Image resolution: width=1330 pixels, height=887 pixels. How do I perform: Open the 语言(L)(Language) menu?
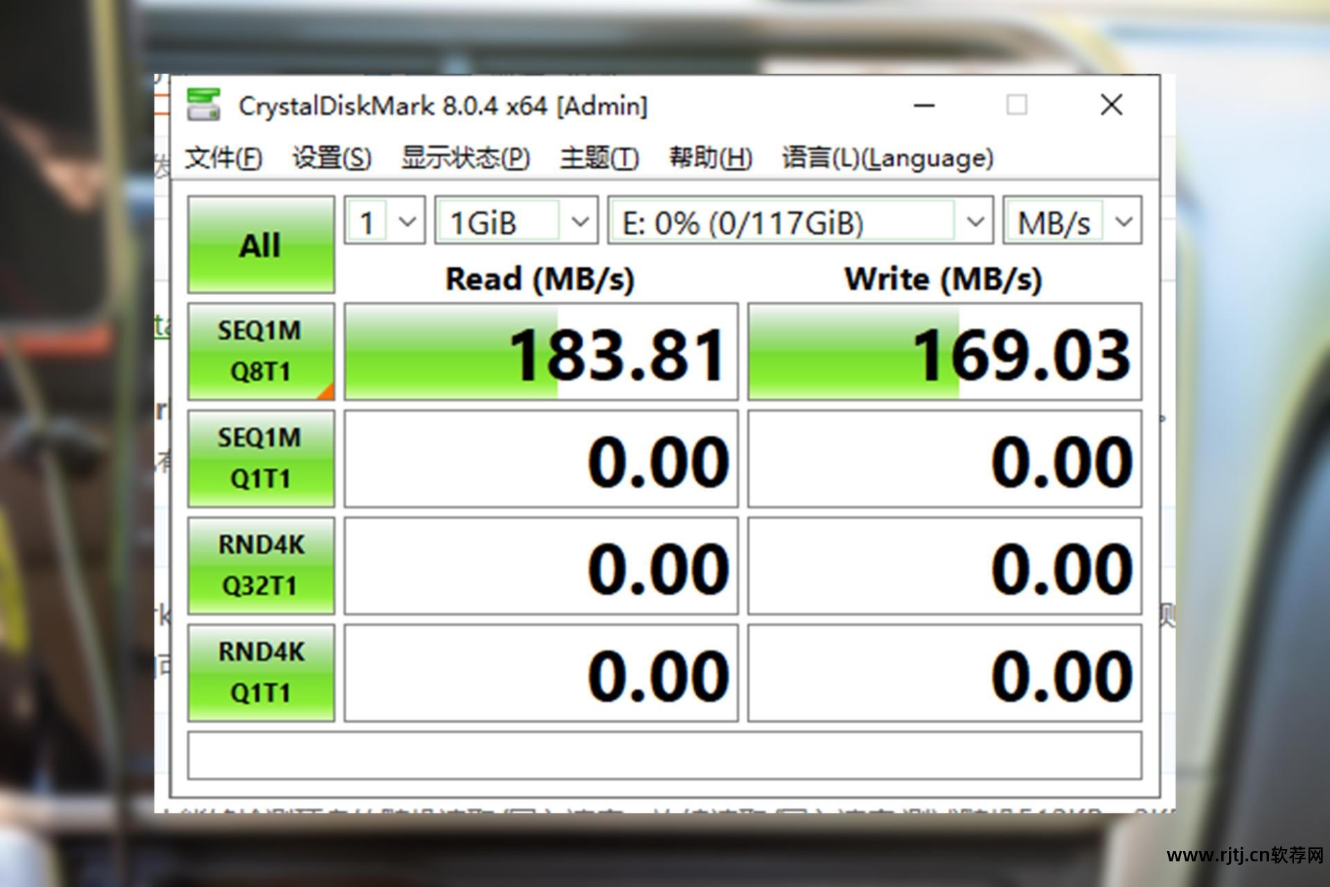tap(887, 158)
